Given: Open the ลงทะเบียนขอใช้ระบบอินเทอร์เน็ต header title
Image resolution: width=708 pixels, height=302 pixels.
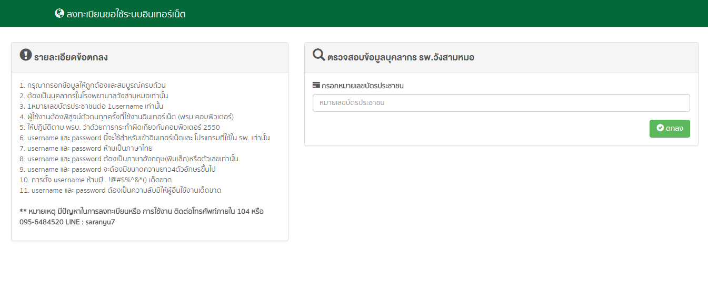Looking at the screenshot, I should pos(126,14).
